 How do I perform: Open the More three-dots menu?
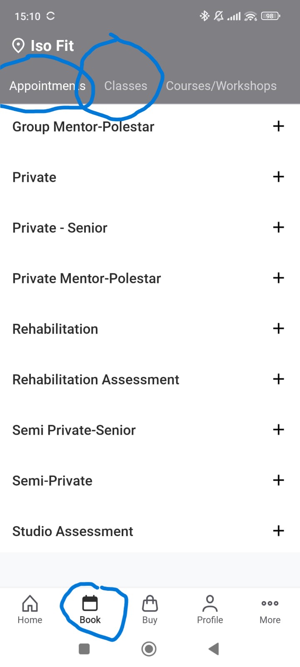click(x=270, y=604)
